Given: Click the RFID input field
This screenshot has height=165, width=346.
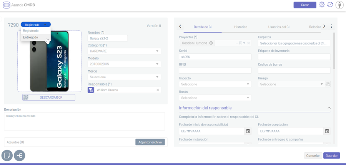Looking at the screenshot, I should [x=215, y=71].
